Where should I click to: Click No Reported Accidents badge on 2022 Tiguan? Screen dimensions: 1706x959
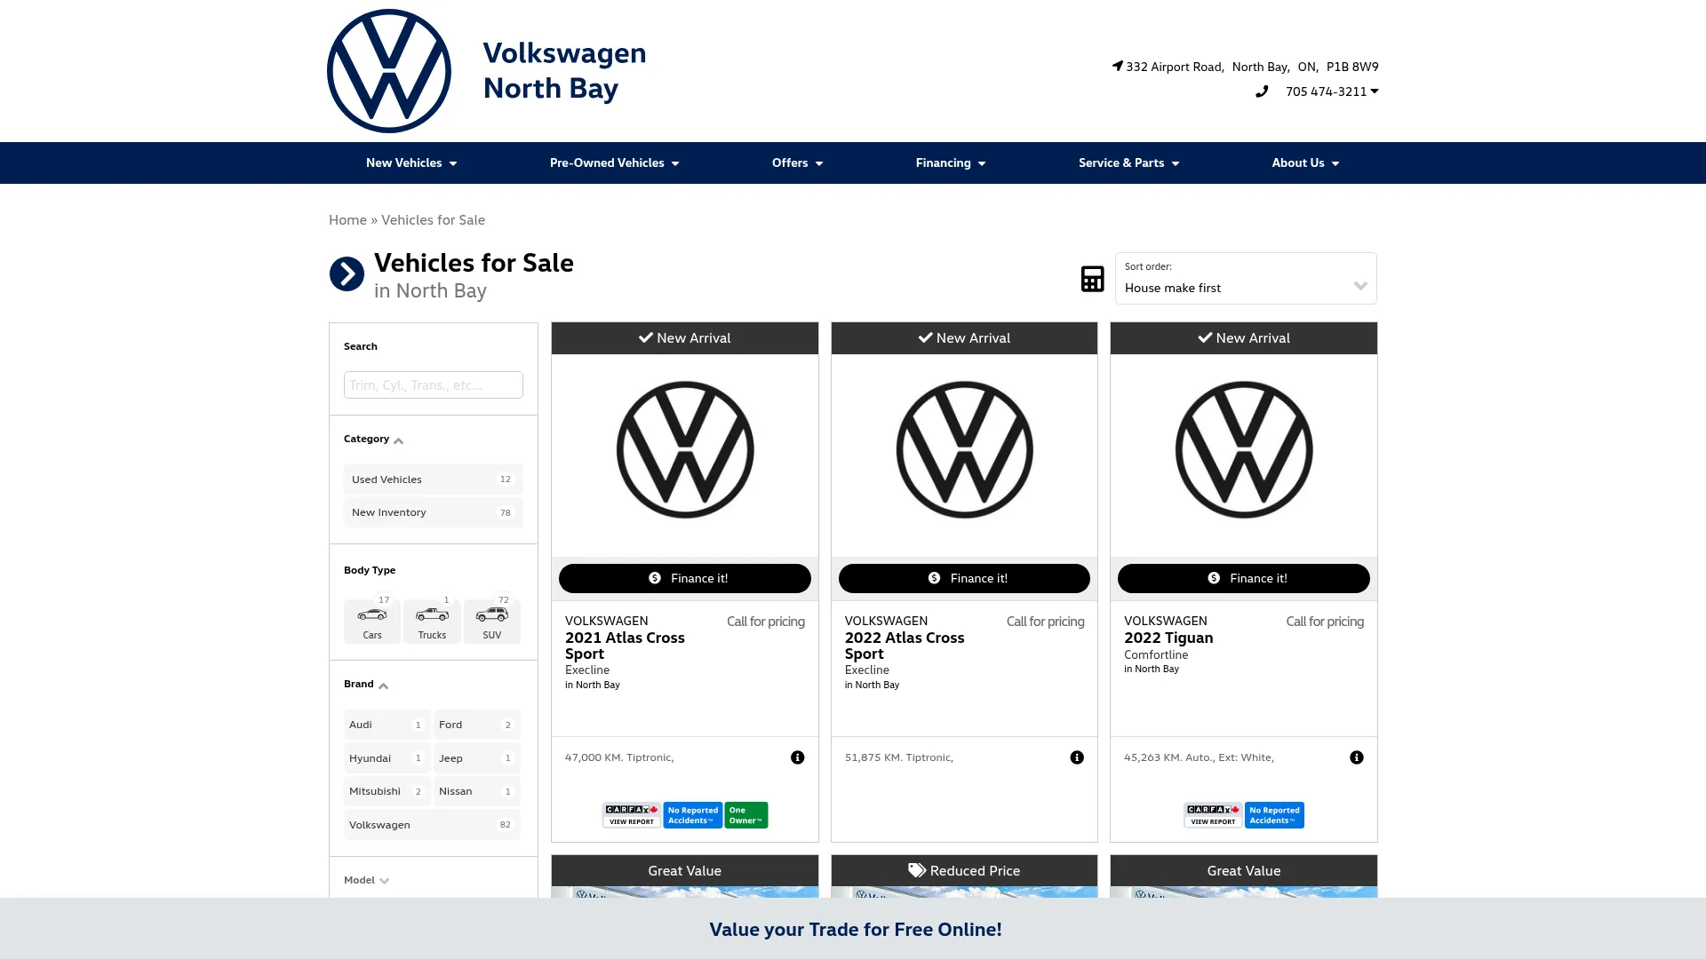[1274, 815]
